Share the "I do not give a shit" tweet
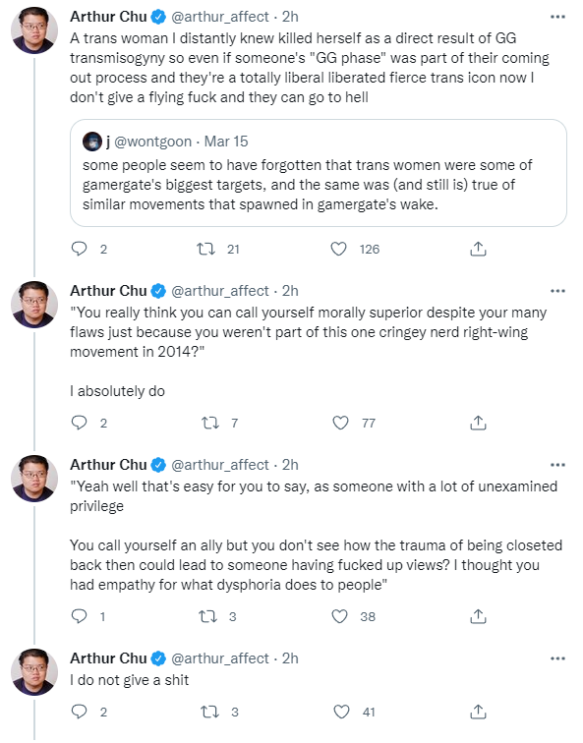Image resolution: width=583 pixels, height=743 pixels. pos(478,712)
